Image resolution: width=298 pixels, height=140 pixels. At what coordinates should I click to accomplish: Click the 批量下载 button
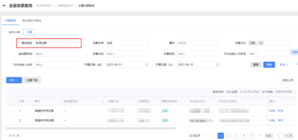(32, 80)
